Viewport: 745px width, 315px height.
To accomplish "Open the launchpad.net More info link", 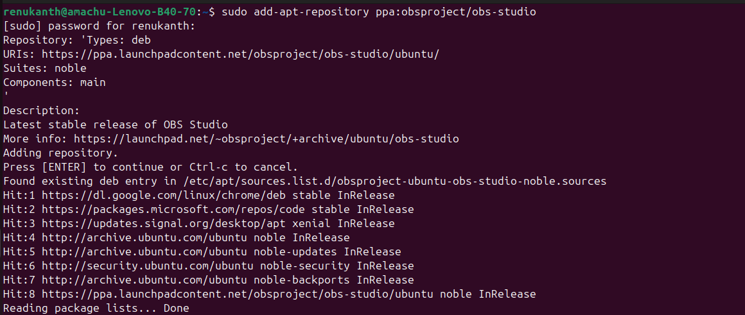I will 266,139.
